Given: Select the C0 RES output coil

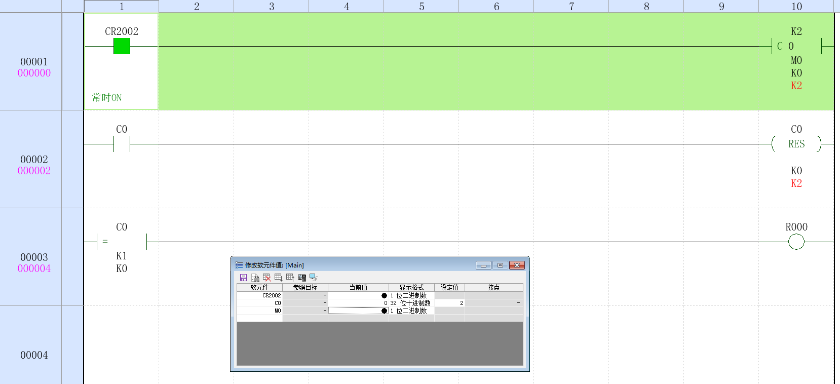Looking at the screenshot, I should pyautogui.click(x=796, y=144).
